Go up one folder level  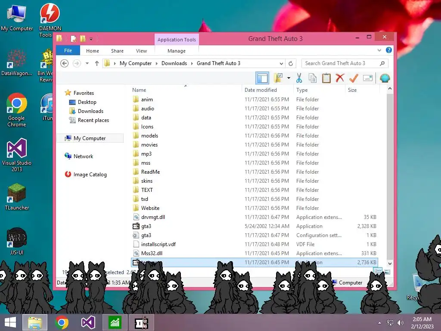point(97,63)
